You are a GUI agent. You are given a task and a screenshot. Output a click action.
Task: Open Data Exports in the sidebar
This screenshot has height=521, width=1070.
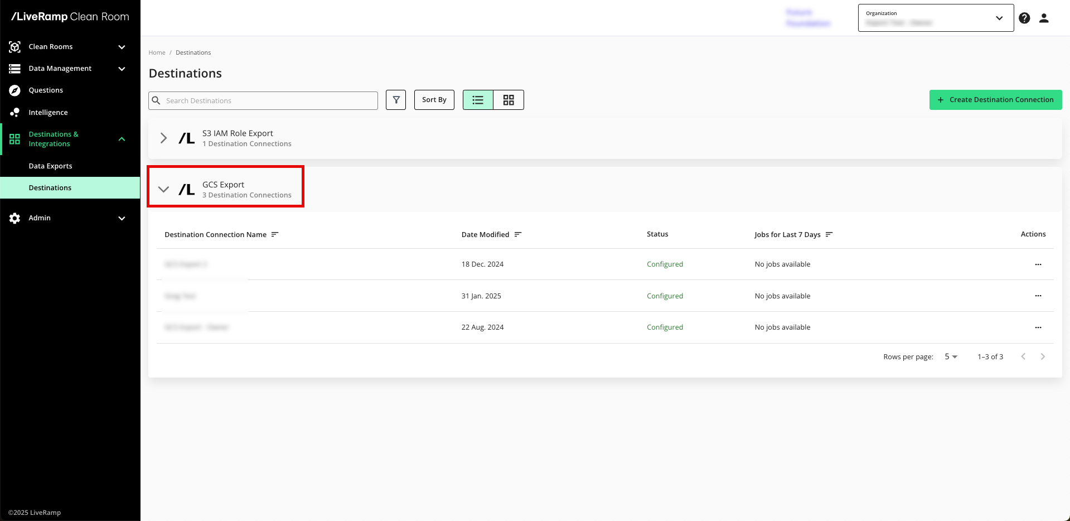coord(50,166)
